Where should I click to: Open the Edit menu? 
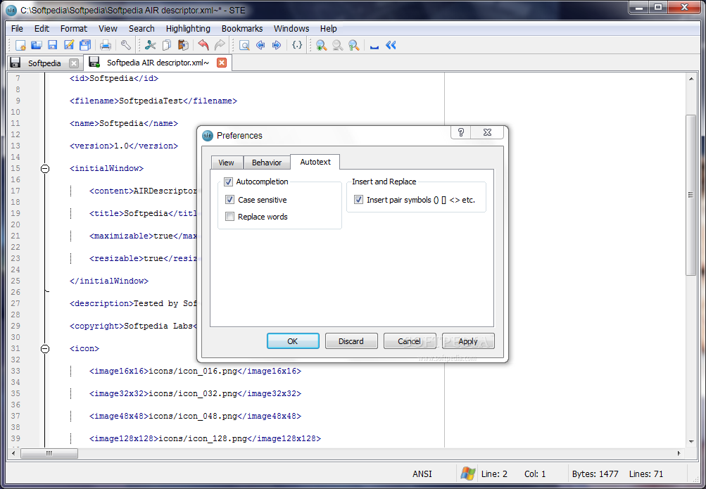pos(42,28)
